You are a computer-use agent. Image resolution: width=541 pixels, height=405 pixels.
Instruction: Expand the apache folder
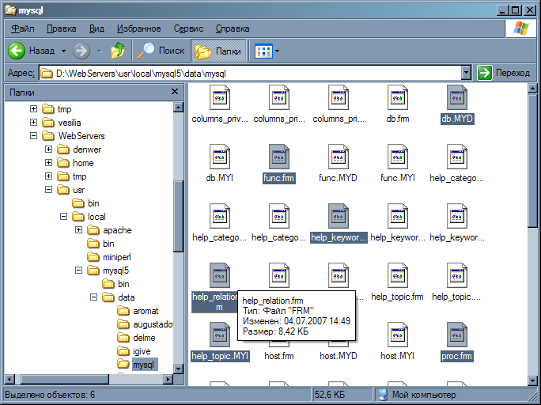tap(78, 230)
